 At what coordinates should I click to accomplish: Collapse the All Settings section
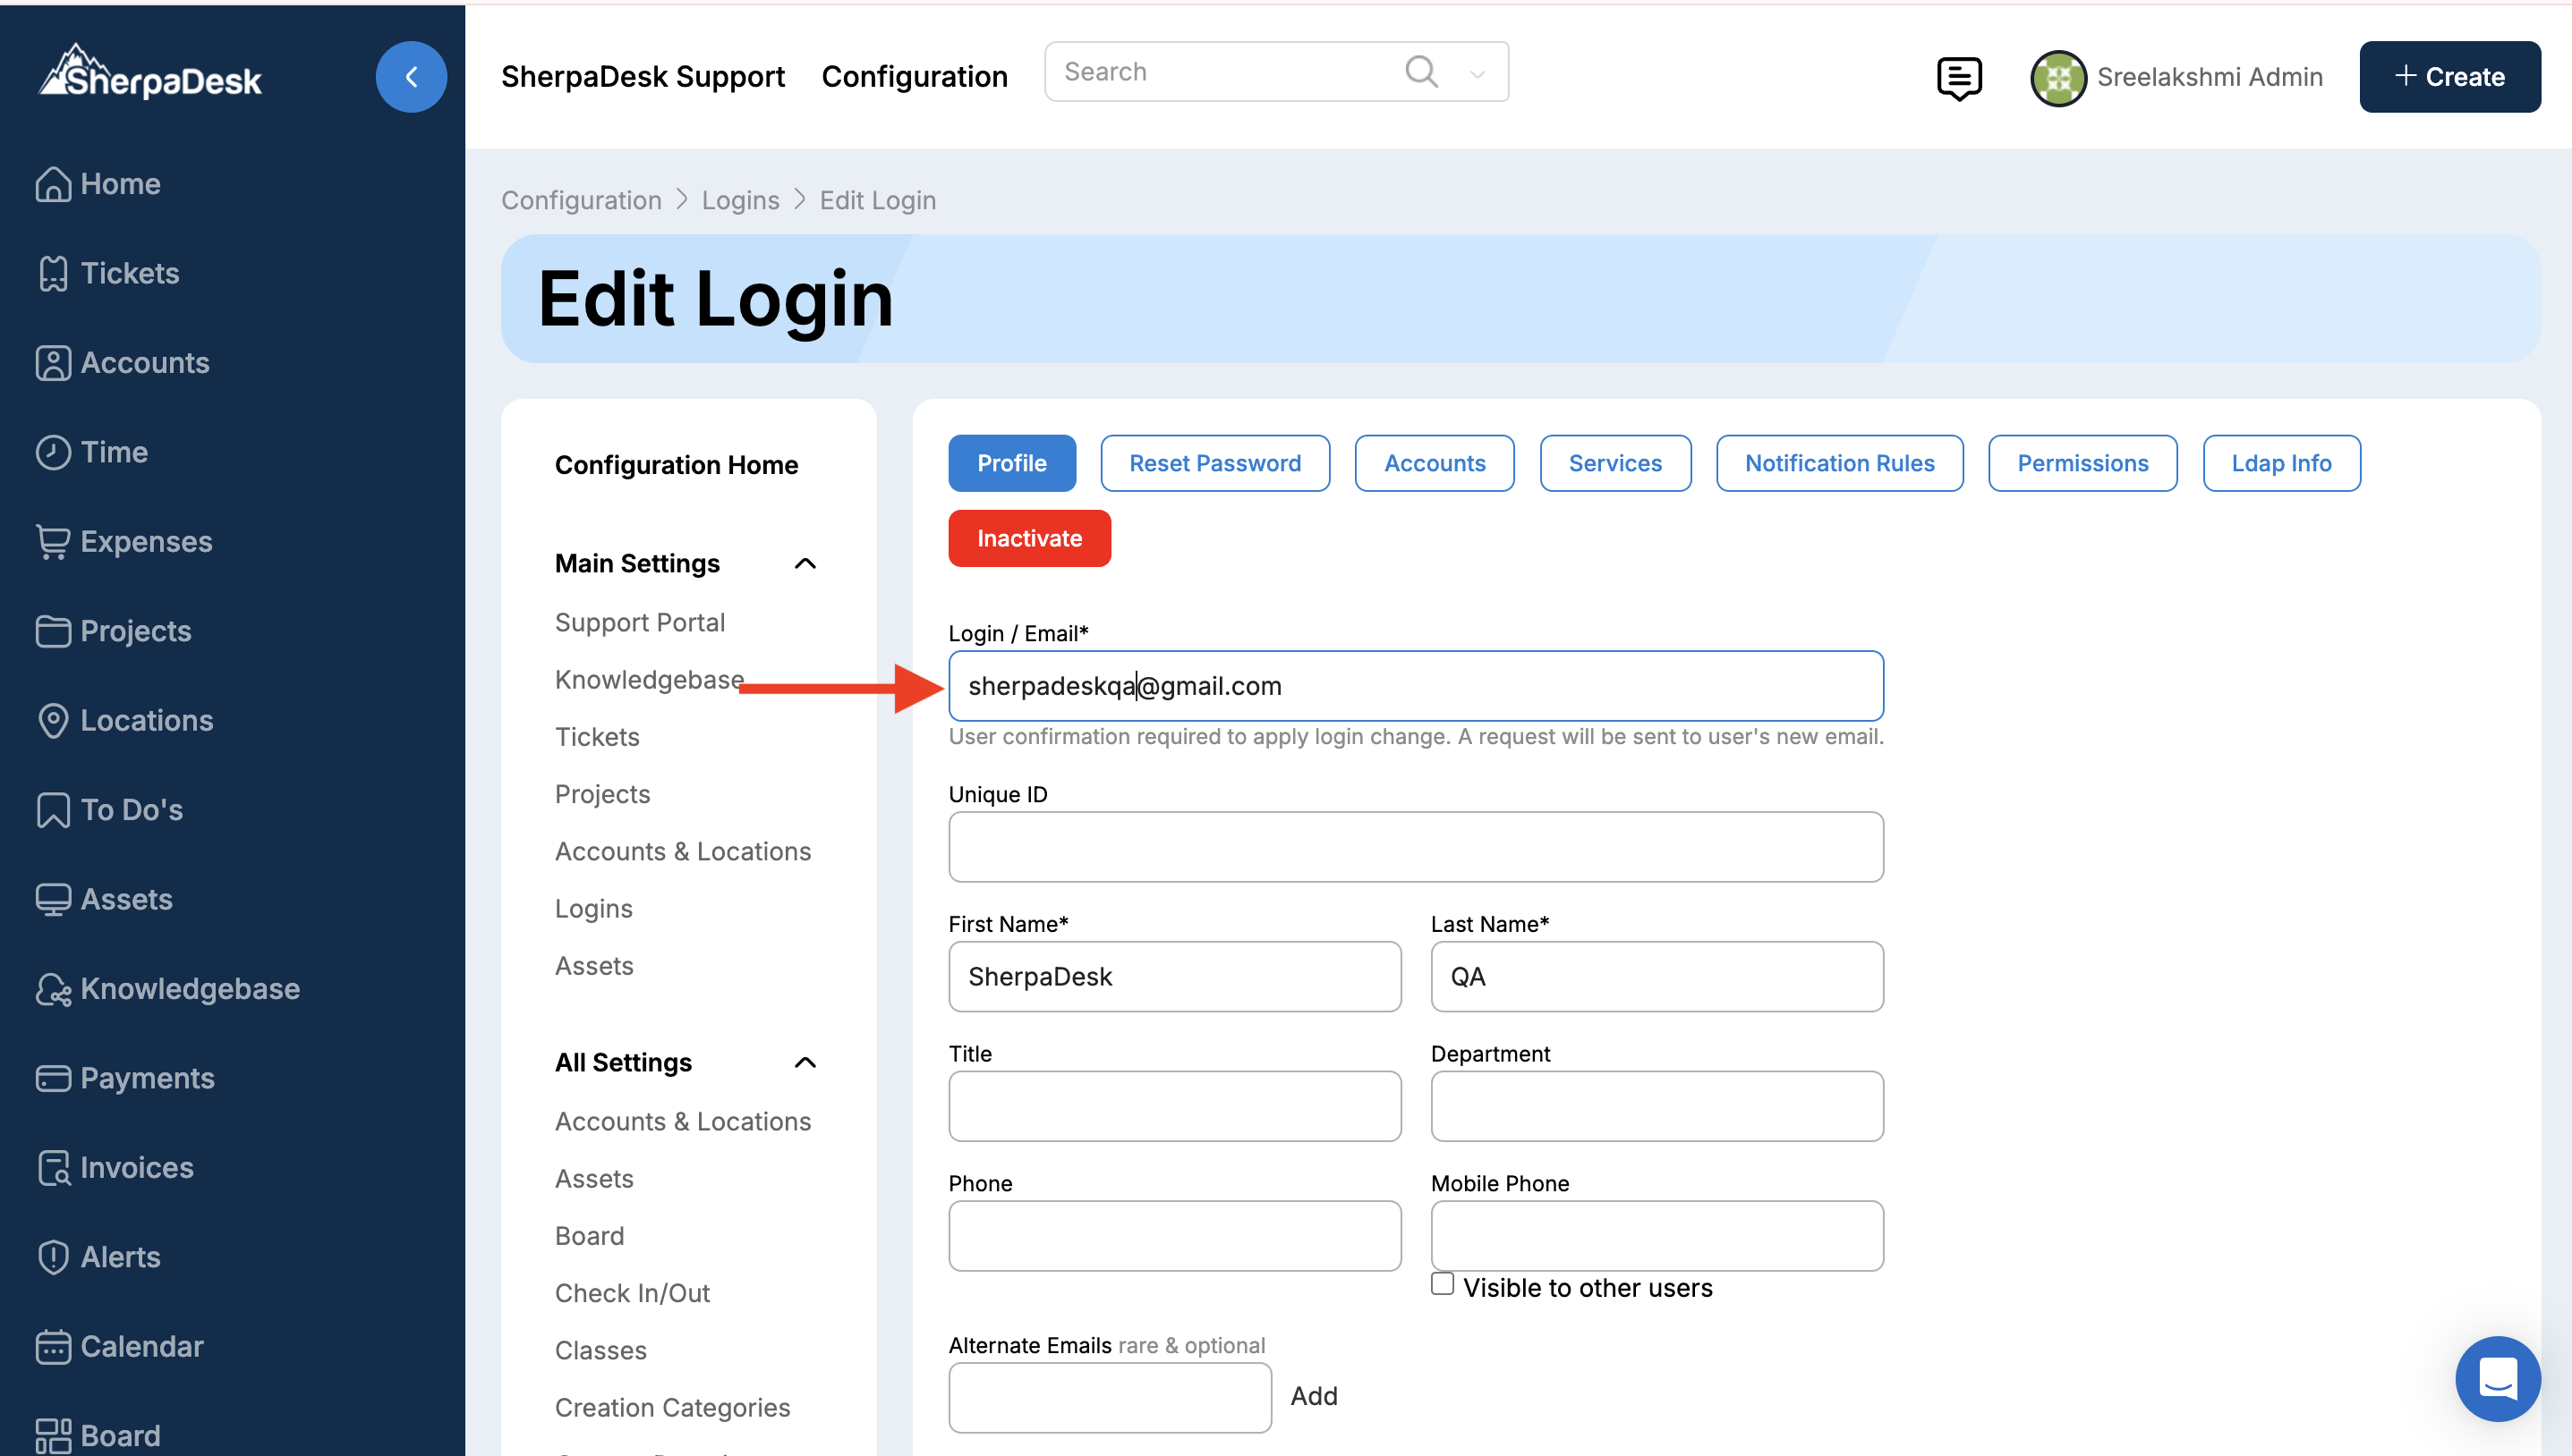click(805, 1062)
